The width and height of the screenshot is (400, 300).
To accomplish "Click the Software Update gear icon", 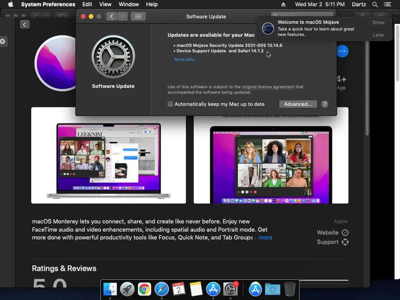I will pos(113,57).
